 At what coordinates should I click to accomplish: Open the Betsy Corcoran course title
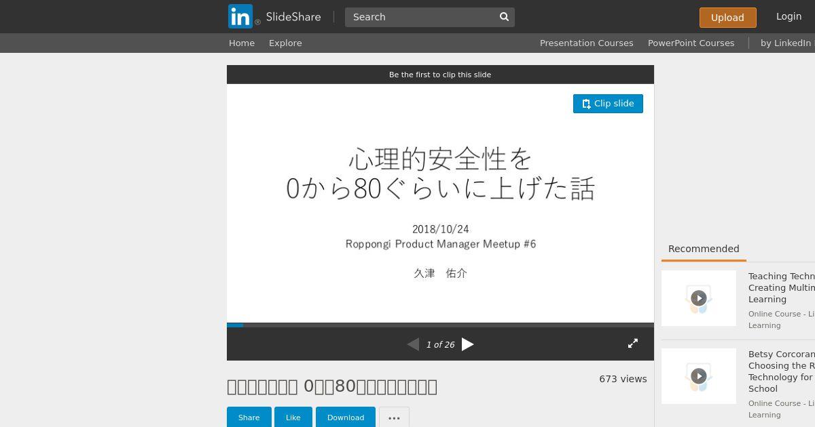click(x=782, y=371)
